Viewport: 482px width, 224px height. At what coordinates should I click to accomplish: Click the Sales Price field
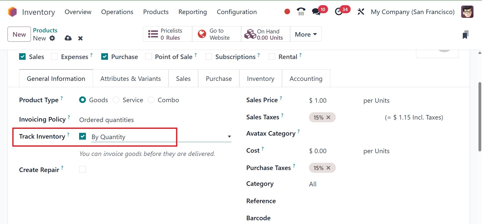[x=332, y=100]
